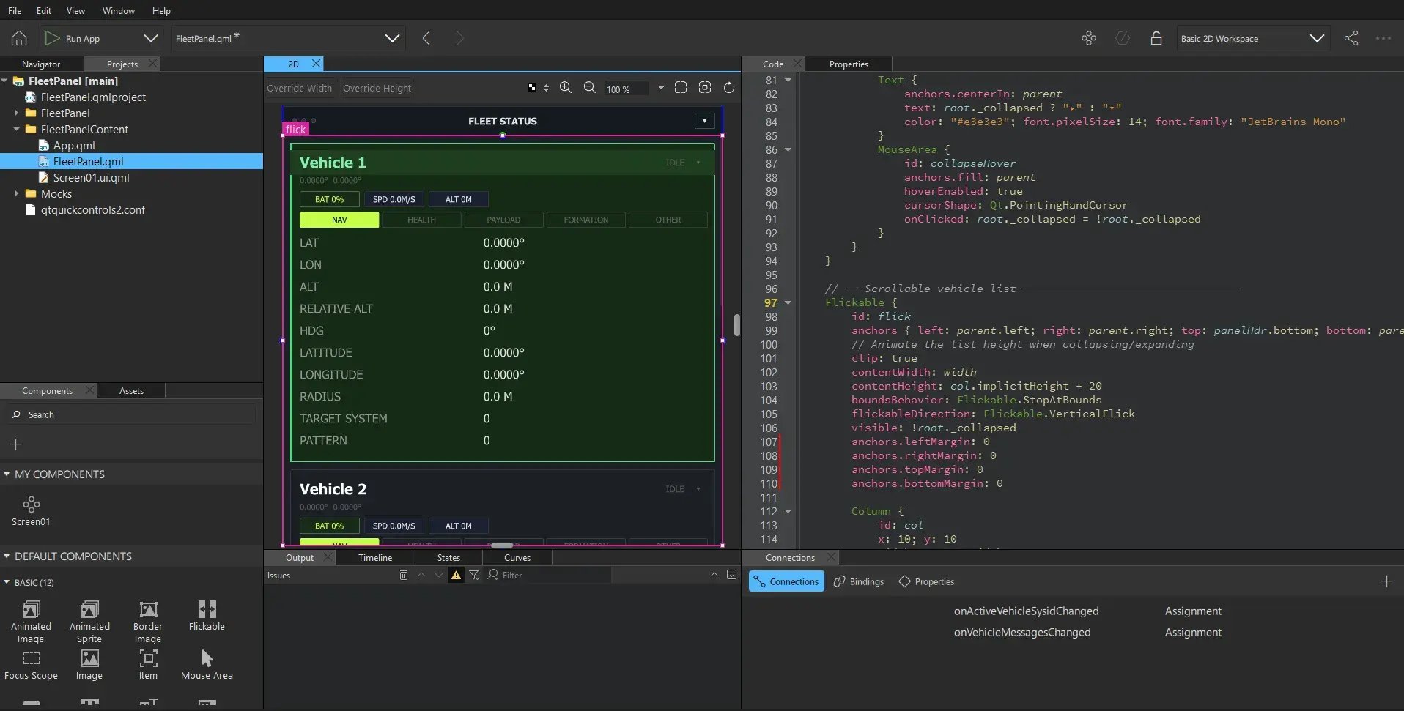
Task: Click the zoom to selection icon
Action: pos(705,88)
